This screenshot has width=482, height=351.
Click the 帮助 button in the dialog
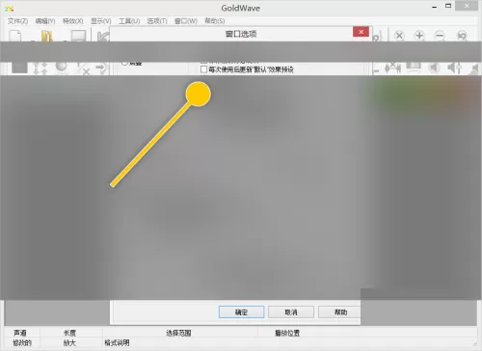(339, 312)
